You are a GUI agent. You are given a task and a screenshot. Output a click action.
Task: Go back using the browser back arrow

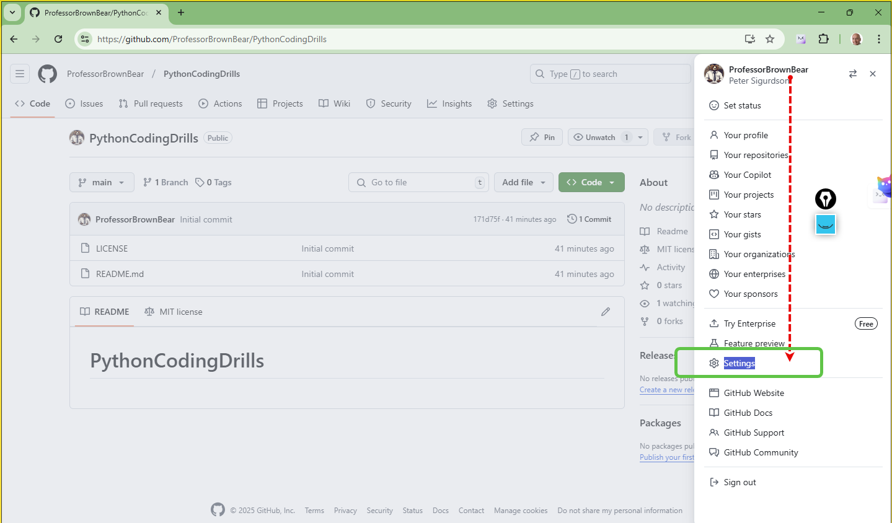pyautogui.click(x=14, y=39)
